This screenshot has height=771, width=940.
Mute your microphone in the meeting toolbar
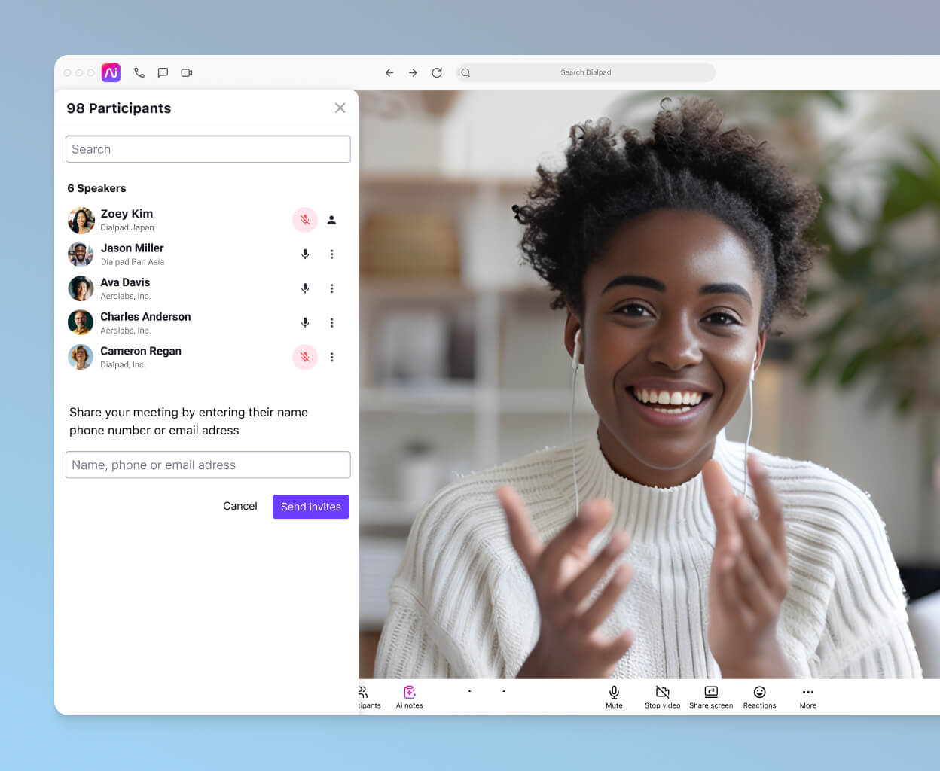pyautogui.click(x=614, y=694)
